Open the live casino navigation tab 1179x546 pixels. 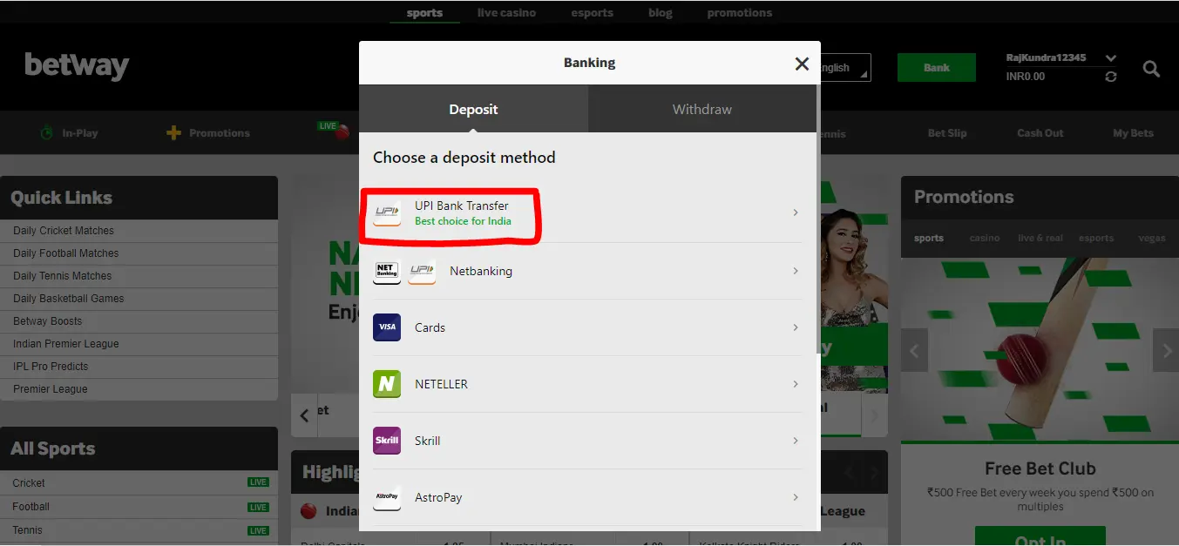coord(506,13)
